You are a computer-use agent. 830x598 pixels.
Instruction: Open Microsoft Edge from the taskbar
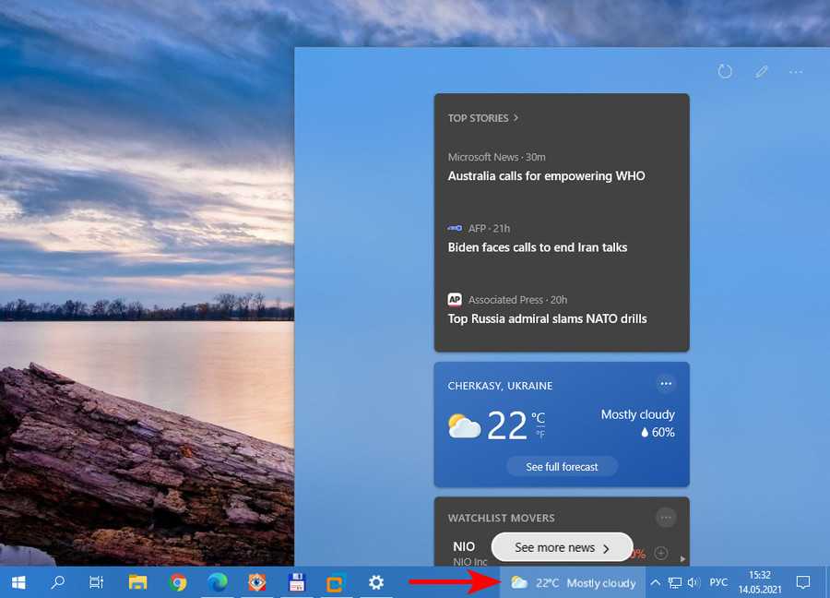218,582
